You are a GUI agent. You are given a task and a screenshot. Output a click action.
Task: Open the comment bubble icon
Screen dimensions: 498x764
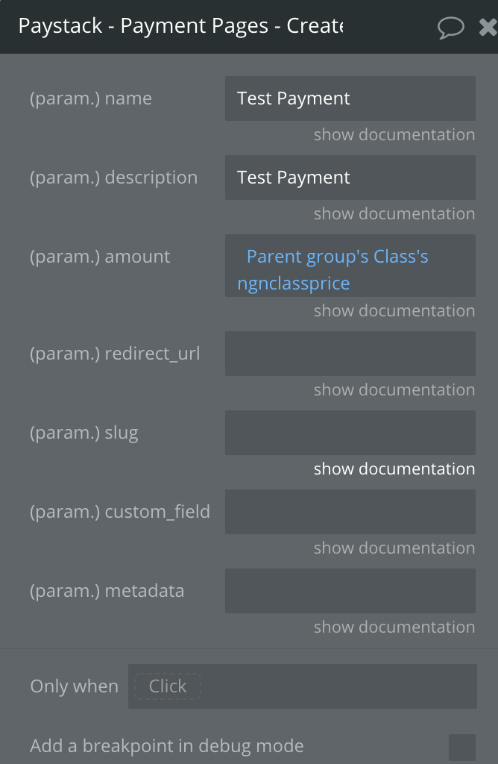pos(451,28)
